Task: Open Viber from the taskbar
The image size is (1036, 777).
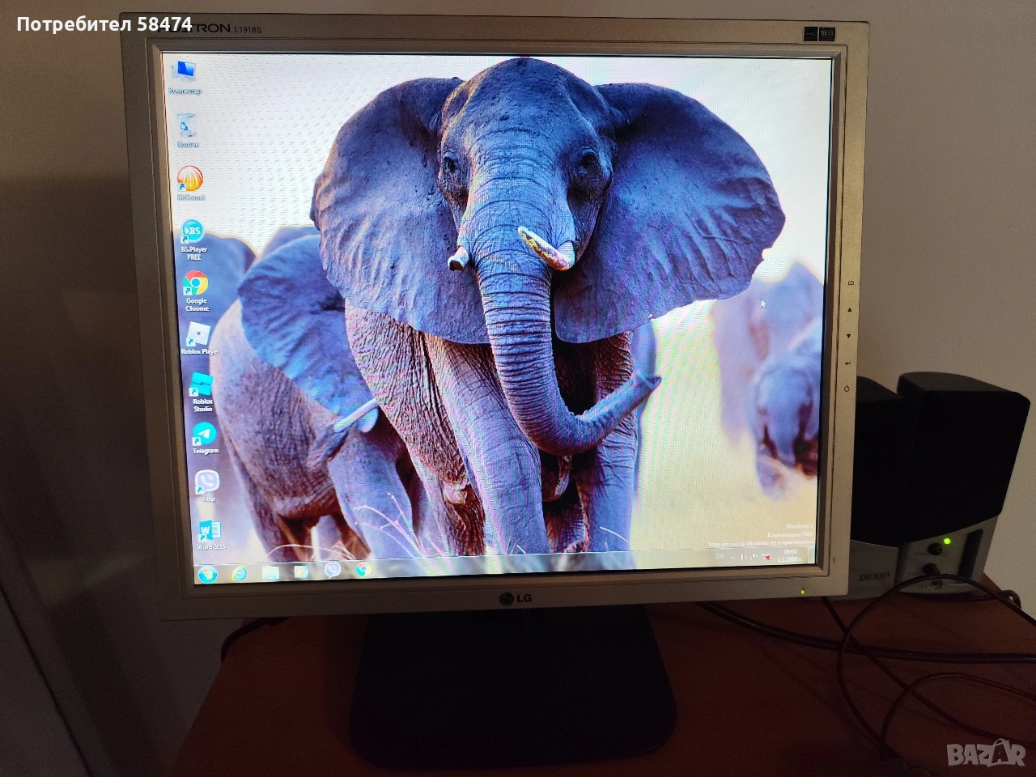Action: 333,571
